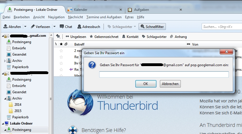Open the 2014 archive folder
Screen dimensions: 242x134
18,105
